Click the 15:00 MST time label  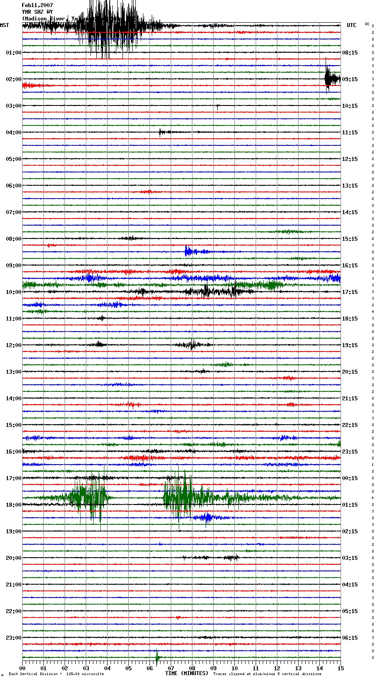click(14, 425)
